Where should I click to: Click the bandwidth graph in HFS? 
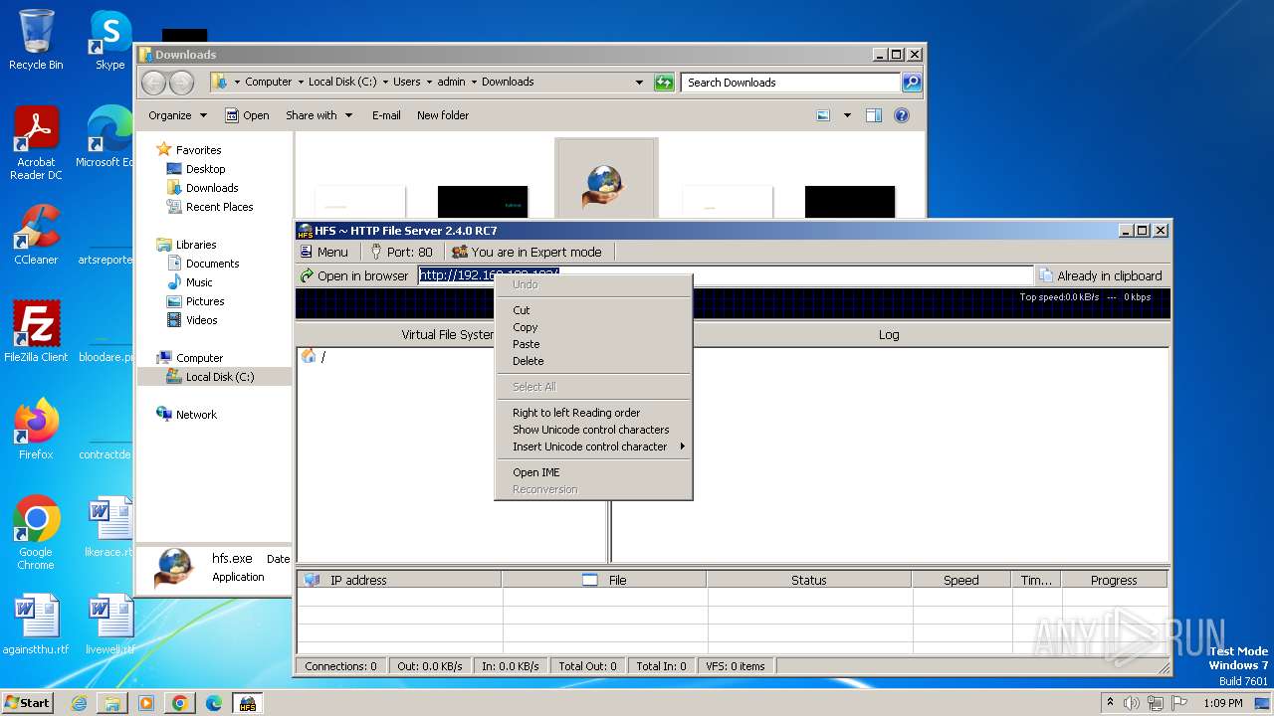733,303
